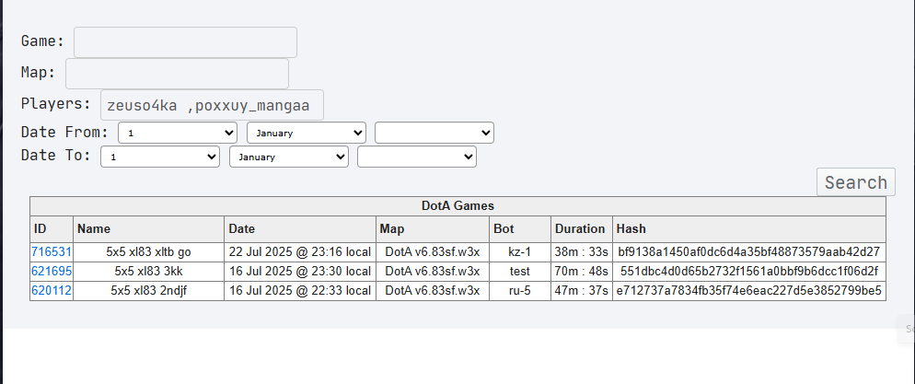This screenshot has width=915, height=384.
Task: Open the Date To day dropdown
Action: [160, 157]
